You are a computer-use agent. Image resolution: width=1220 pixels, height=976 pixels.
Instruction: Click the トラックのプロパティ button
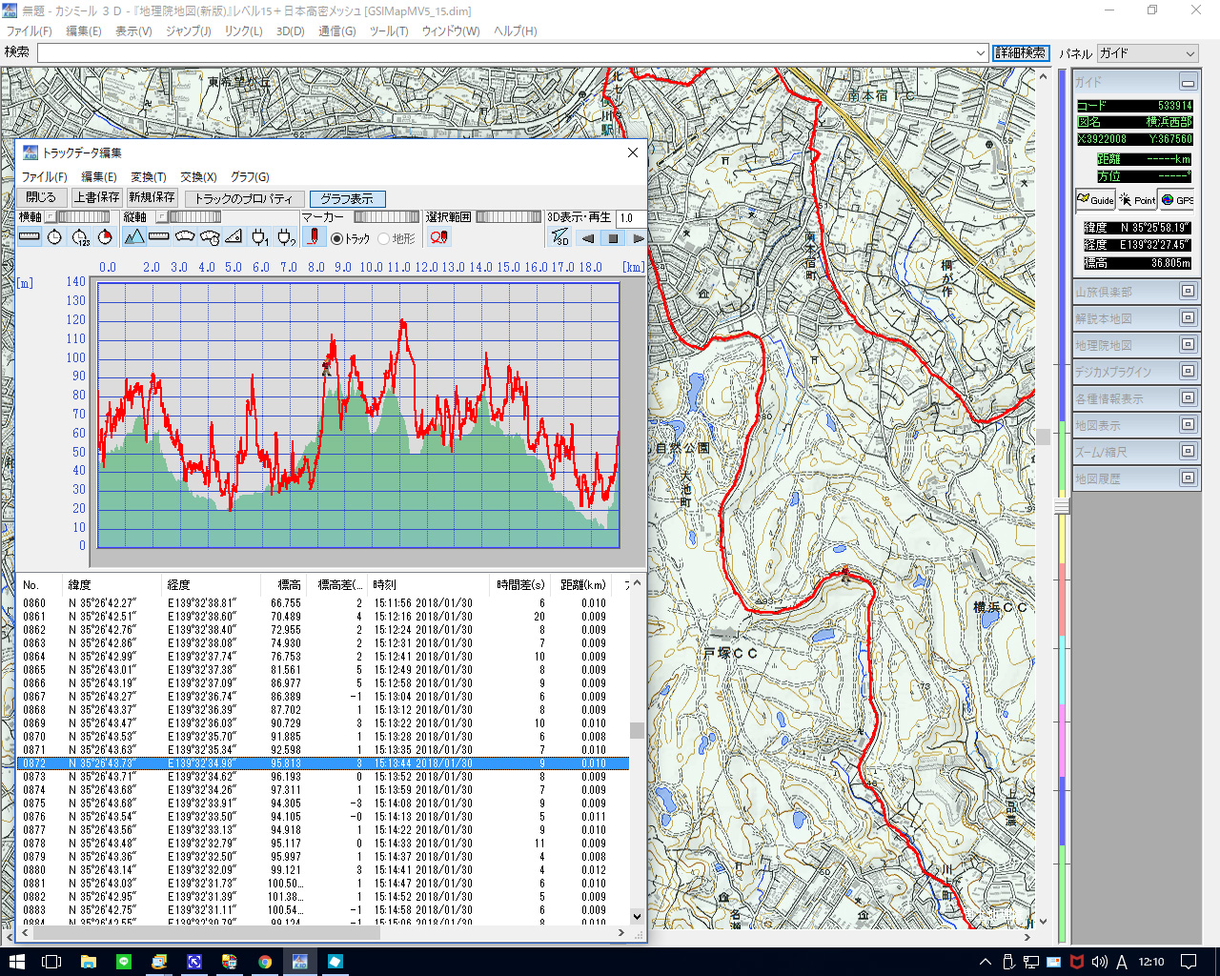pyautogui.click(x=244, y=198)
